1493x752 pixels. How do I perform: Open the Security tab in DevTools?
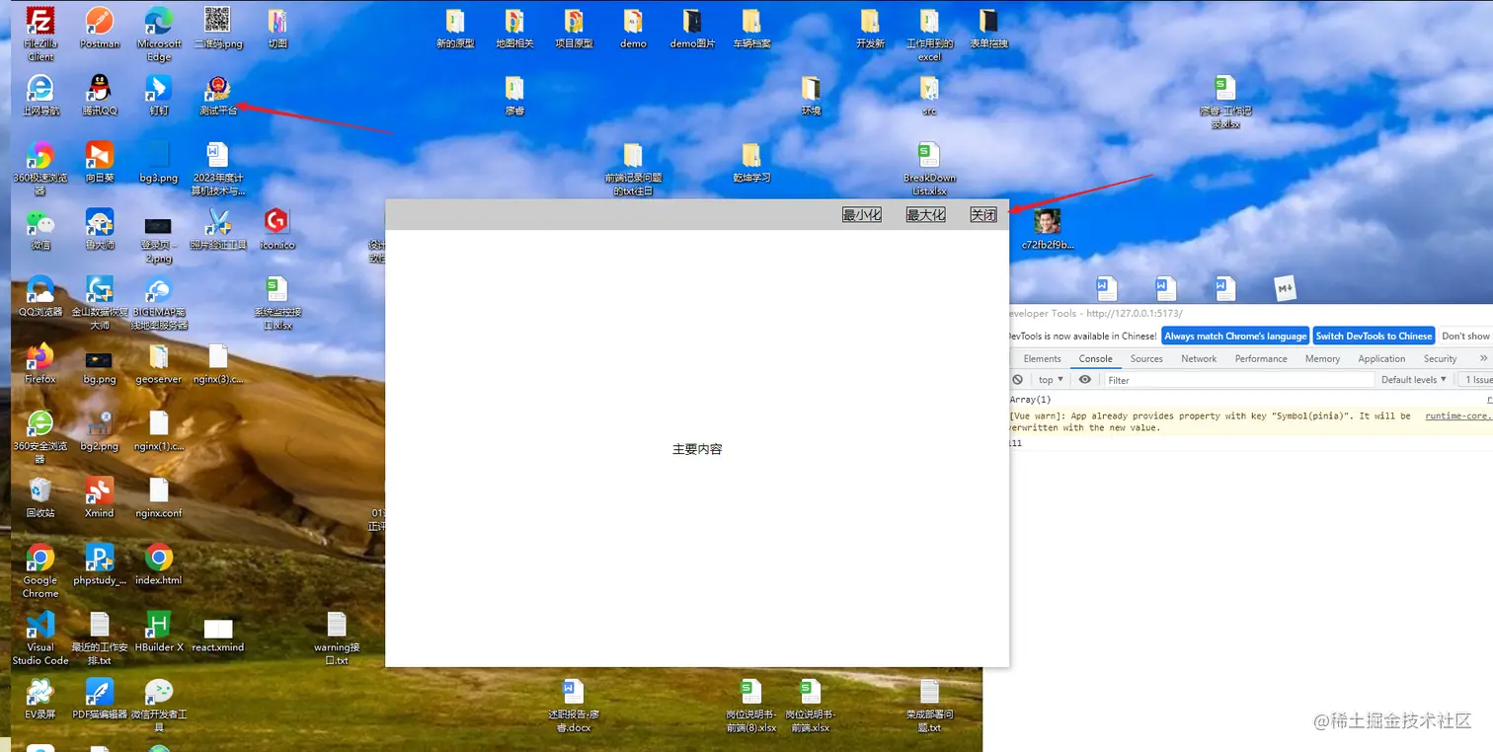[x=1440, y=359]
